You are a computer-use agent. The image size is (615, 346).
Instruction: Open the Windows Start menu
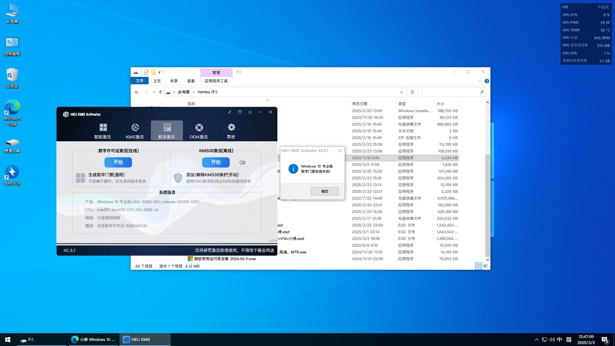(8, 340)
